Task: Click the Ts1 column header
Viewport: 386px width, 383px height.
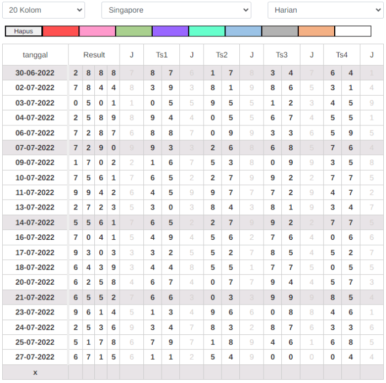Action: (x=162, y=55)
